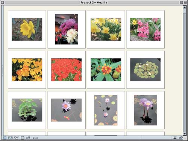
Task: Open the single purple water lily thumbnail
Action: click(67, 110)
